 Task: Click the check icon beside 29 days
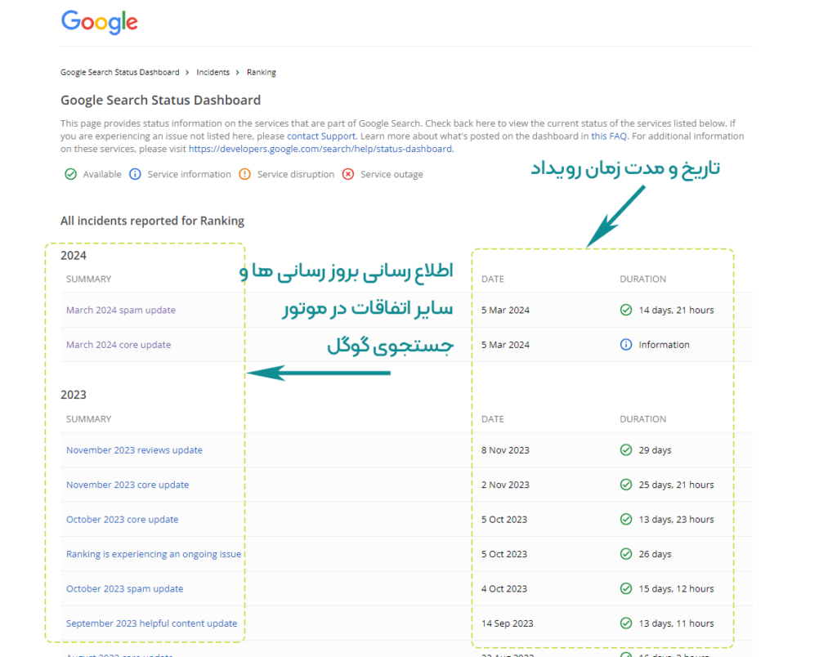point(626,450)
